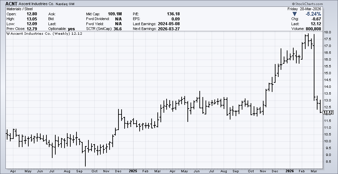This screenshot has width=338, height=174.
Task: Click the 13.5 price axis label
Action: tap(328, 94)
